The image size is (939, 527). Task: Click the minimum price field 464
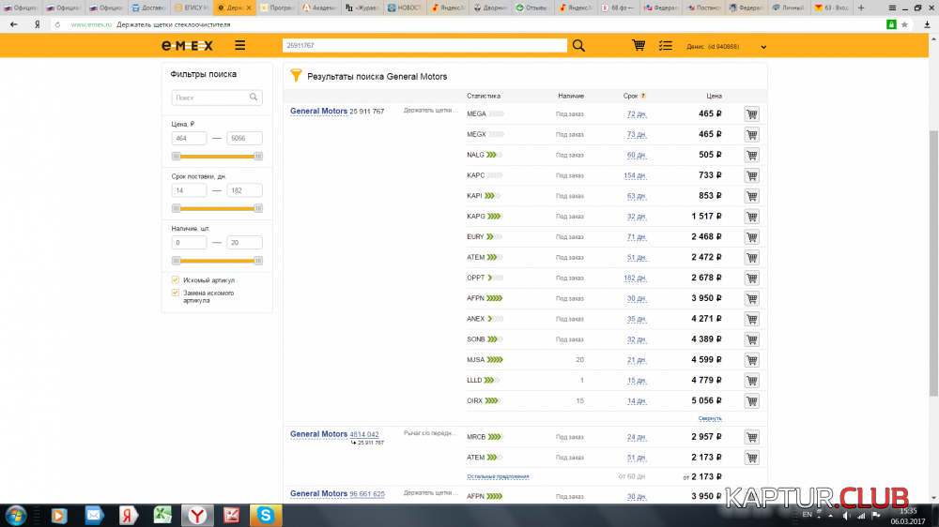(190, 138)
